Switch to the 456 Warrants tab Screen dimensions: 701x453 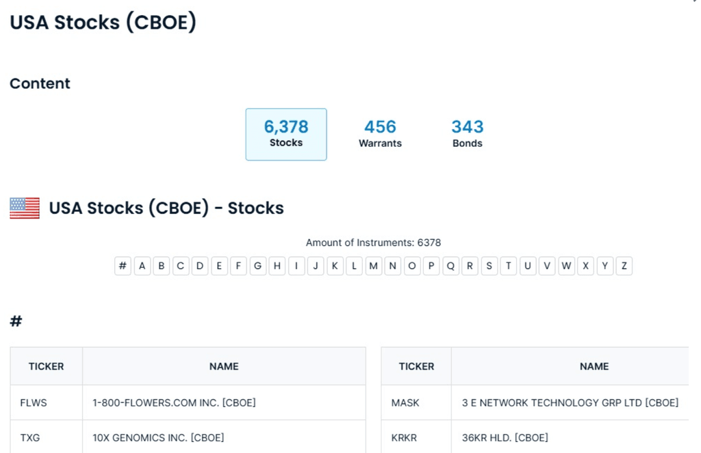point(380,134)
